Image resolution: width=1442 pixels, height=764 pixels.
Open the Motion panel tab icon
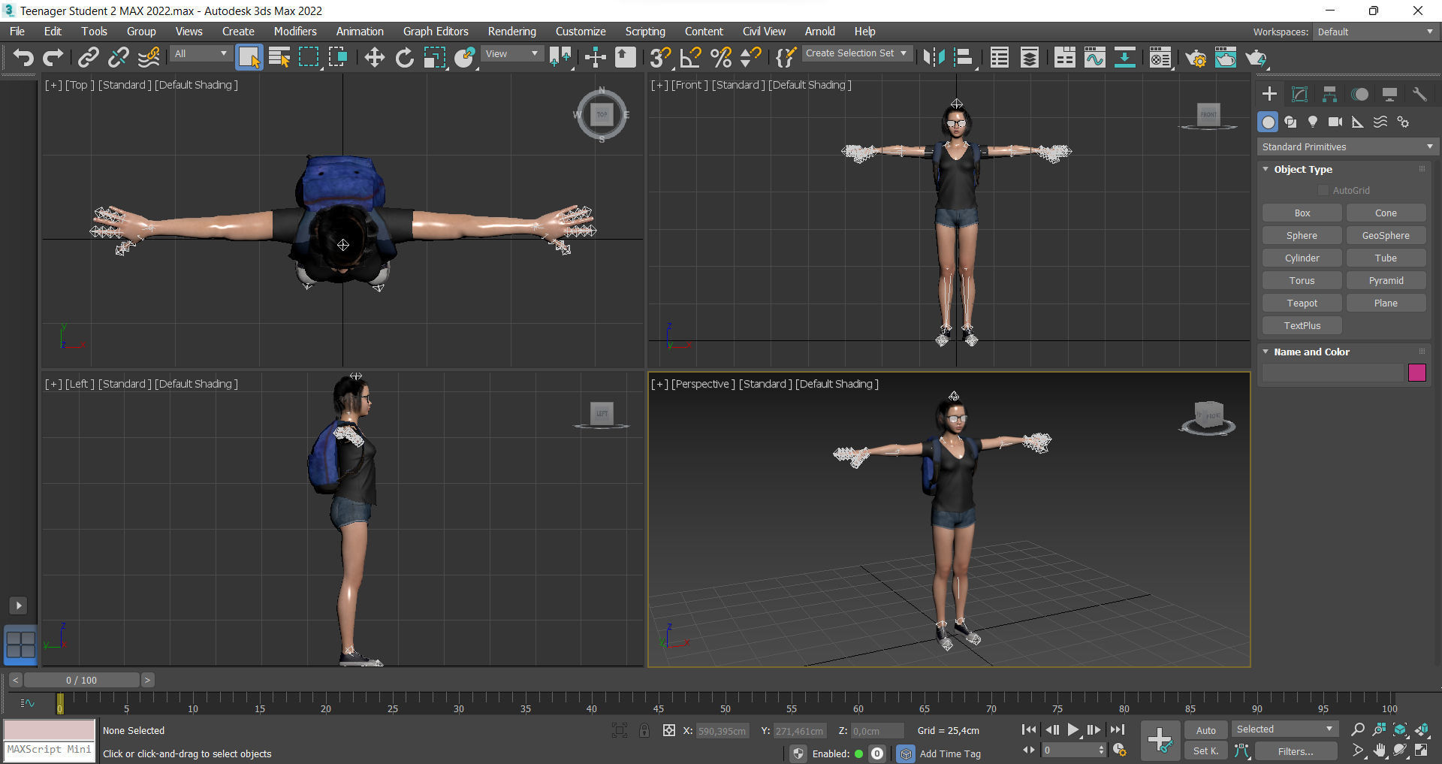pos(1359,94)
